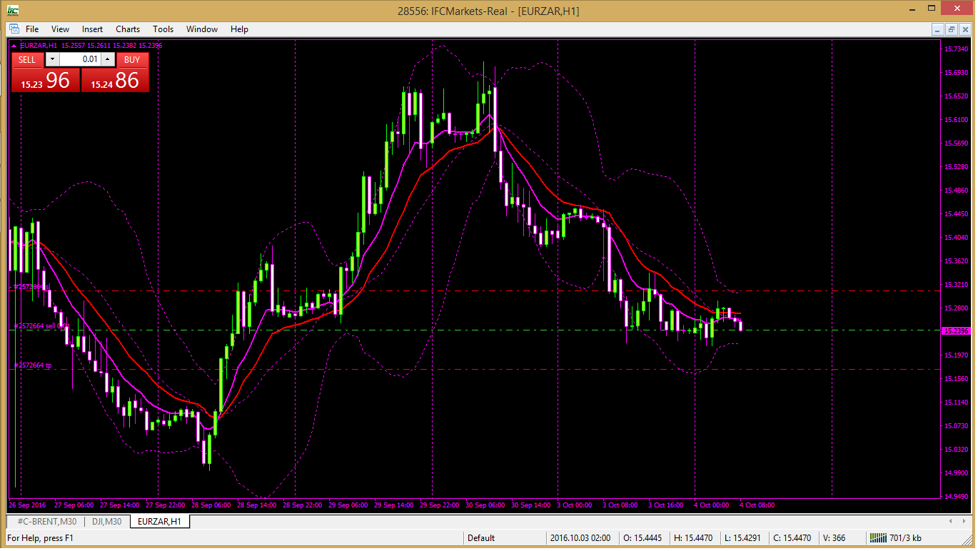The height and width of the screenshot is (551, 978).
Task: Click the connection status bars icon
Action: 877,538
